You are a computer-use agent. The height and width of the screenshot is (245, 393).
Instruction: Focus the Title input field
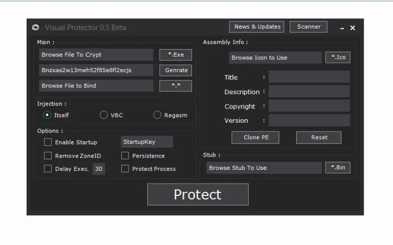tap(309, 77)
